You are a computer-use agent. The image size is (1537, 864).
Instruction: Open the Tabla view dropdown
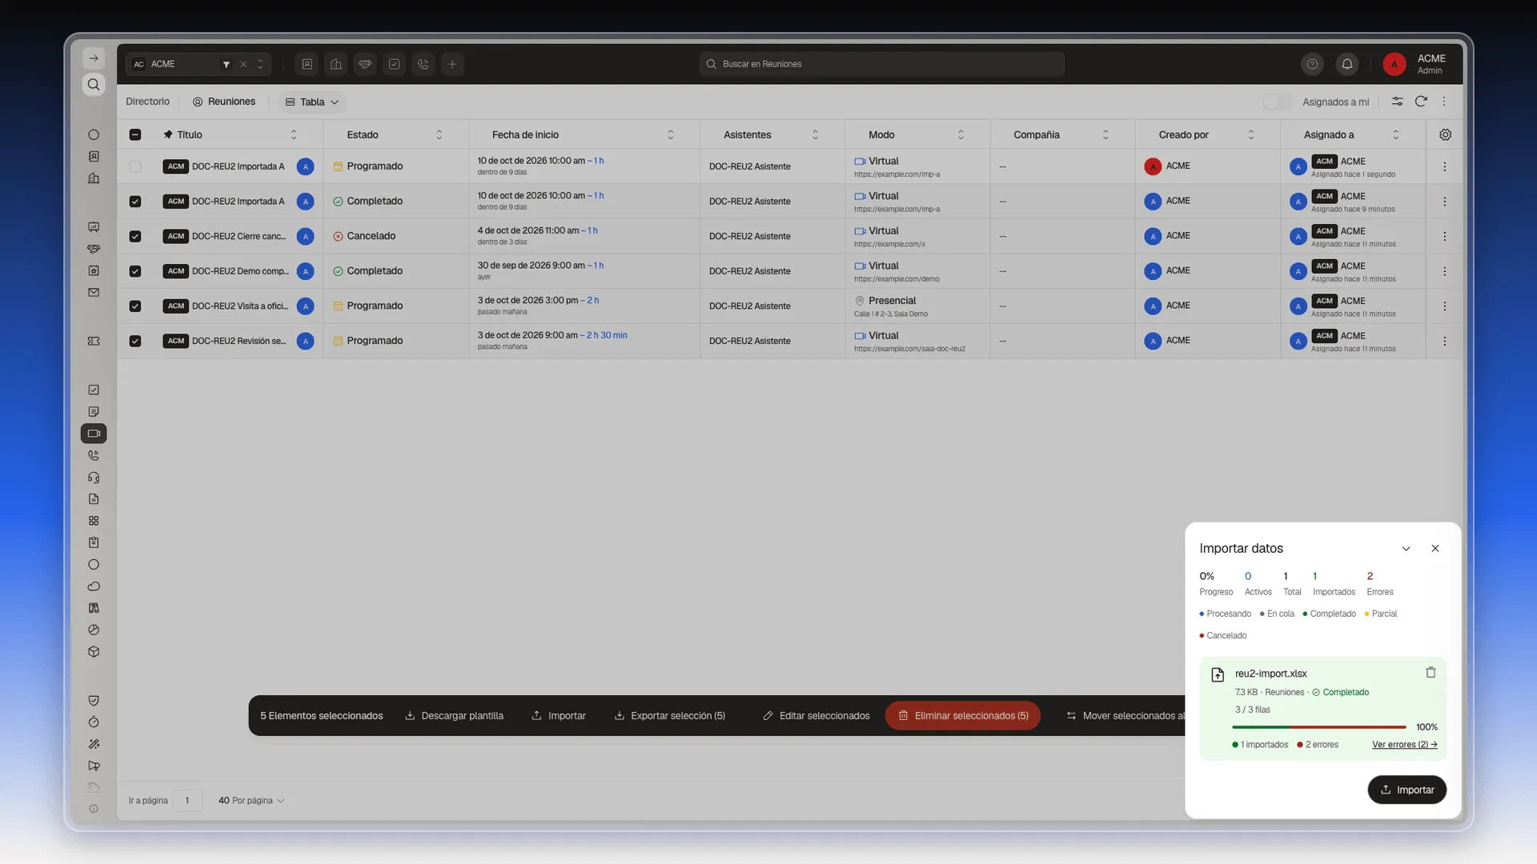click(312, 102)
